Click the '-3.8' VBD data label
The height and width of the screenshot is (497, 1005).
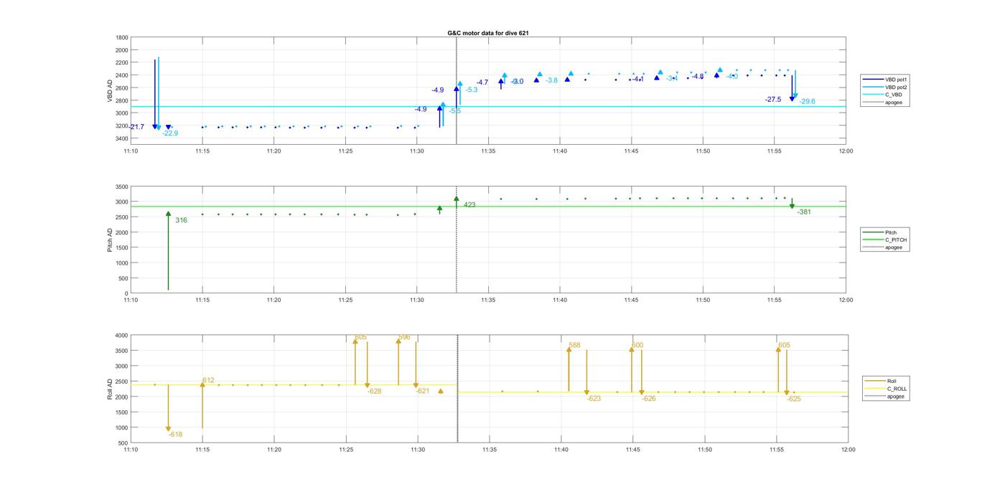(x=551, y=81)
